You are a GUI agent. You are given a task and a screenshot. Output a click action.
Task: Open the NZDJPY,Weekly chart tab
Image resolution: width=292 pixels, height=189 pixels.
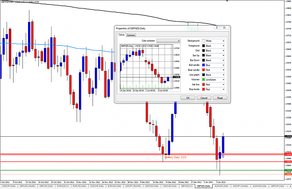click(x=241, y=186)
